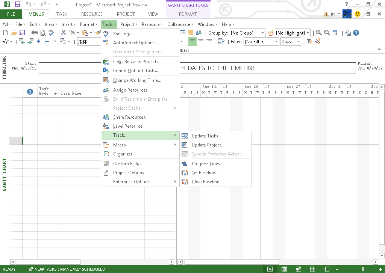
Task: Click zoom slider plus button
Action: (380, 269)
